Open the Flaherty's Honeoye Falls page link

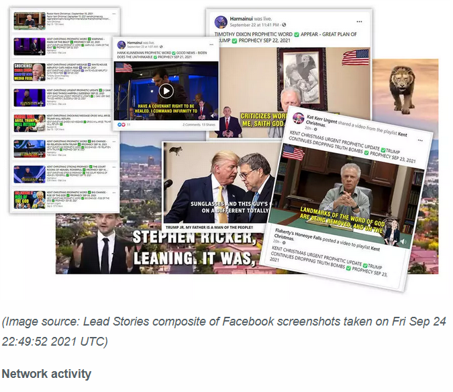coord(298,236)
